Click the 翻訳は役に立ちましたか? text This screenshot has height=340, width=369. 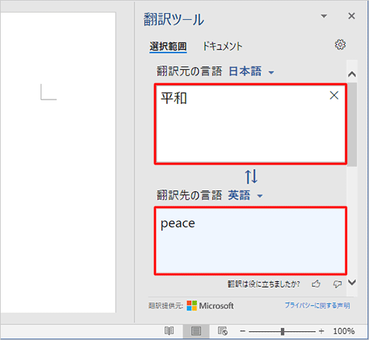point(263,284)
